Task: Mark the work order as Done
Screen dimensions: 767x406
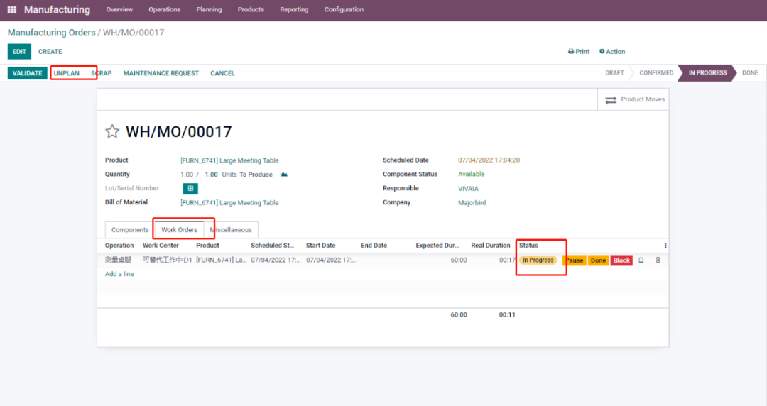Action: pyautogui.click(x=598, y=260)
